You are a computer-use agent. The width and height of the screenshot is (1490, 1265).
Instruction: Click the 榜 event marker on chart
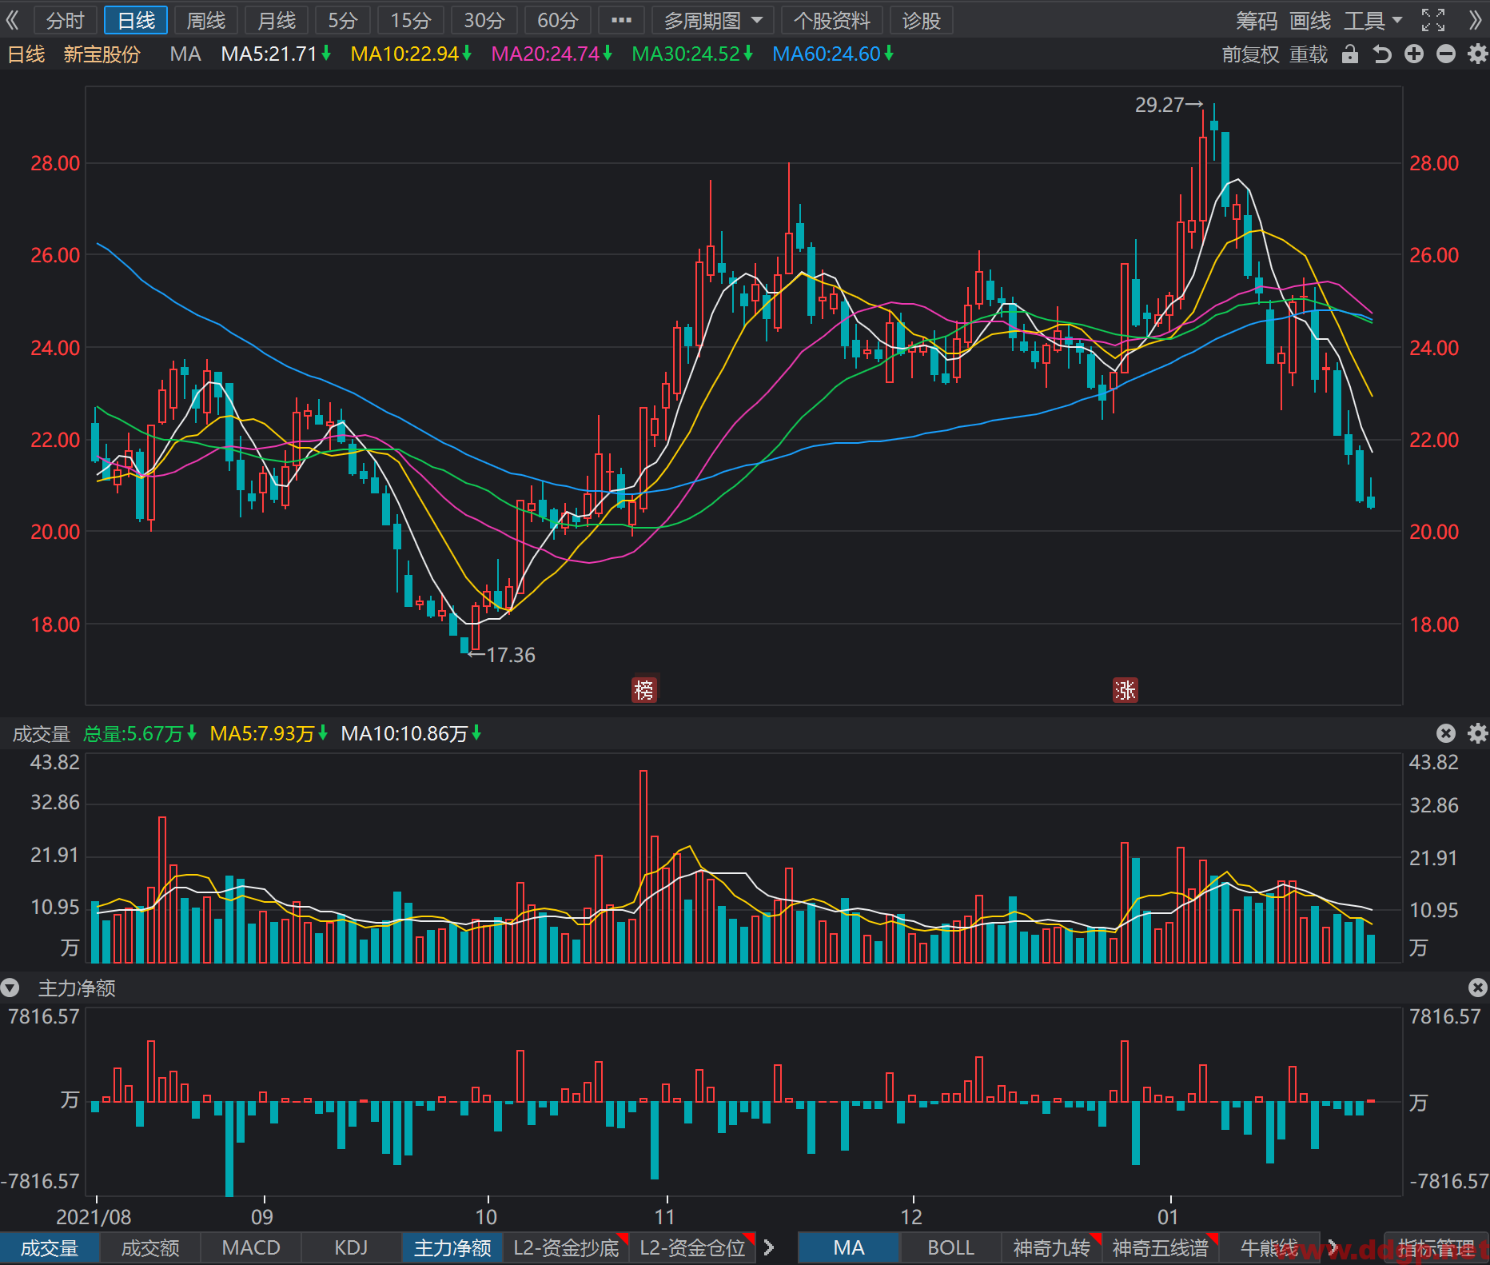pos(644,689)
